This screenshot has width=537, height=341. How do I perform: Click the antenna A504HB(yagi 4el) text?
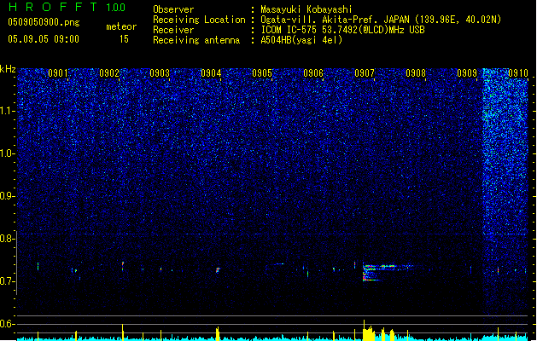point(301,40)
